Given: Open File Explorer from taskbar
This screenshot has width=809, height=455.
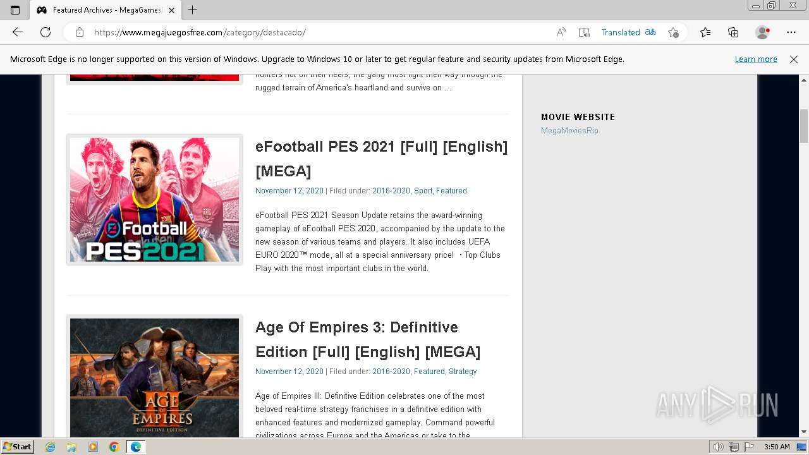Looking at the screenshot, I should click(71, 447).
